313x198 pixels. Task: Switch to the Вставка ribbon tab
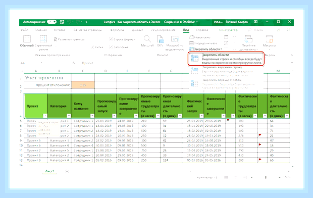click(60, 30)
